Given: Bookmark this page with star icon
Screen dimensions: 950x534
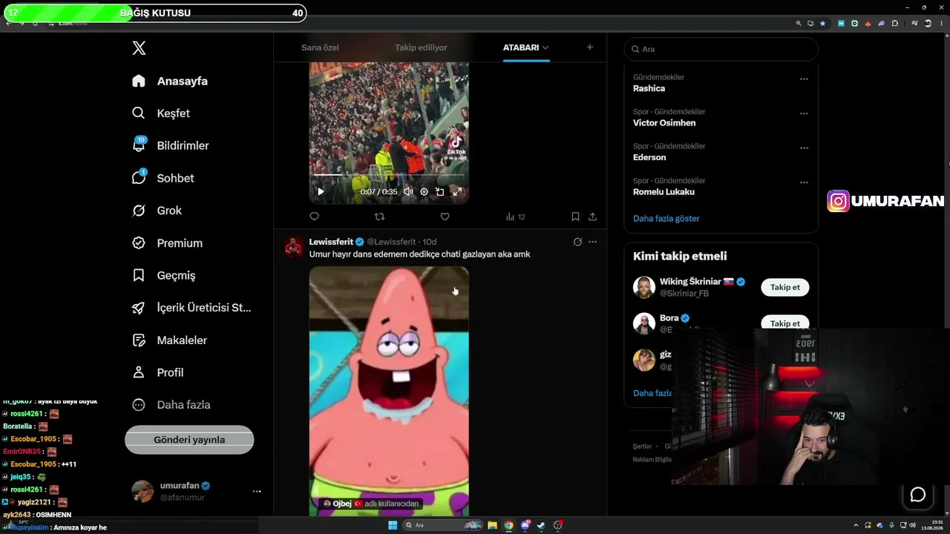Looking at the screenshot, I should (x=822, y=23).
